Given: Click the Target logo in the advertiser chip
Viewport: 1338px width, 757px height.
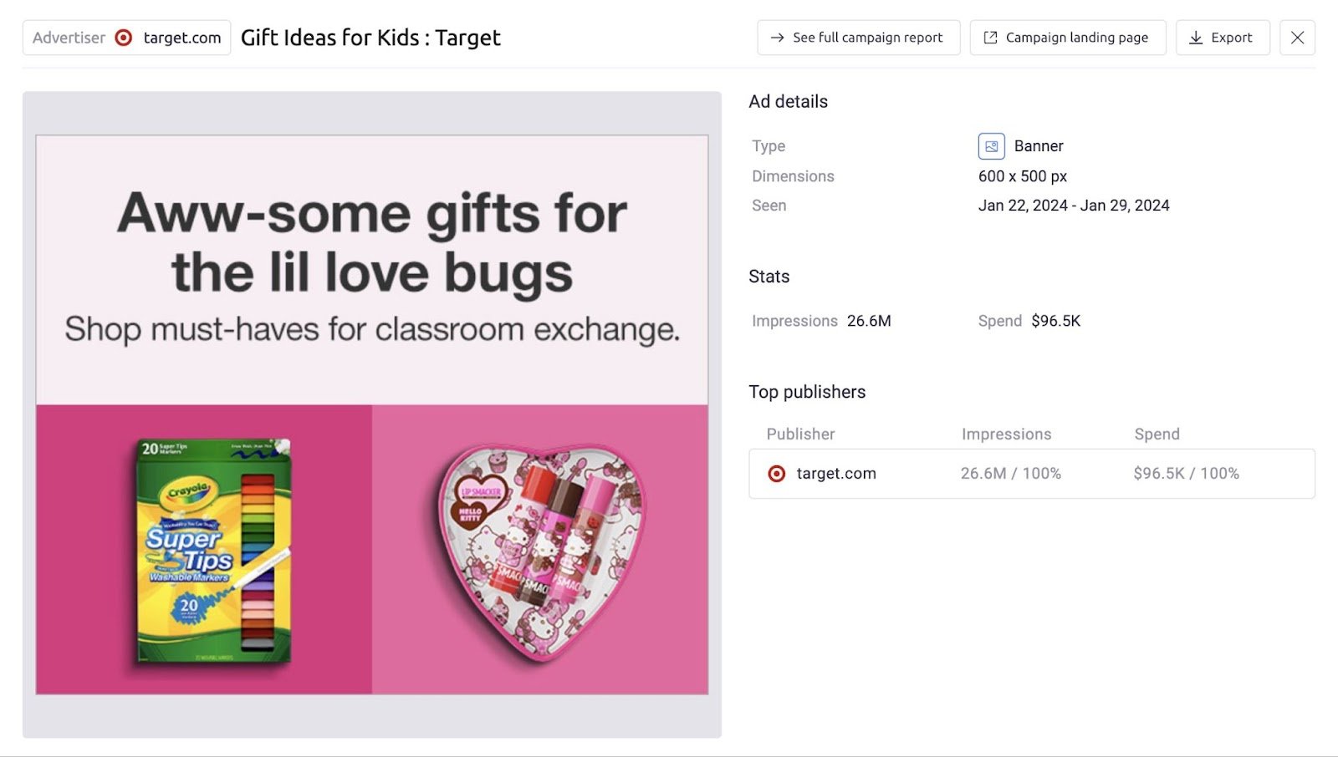Looking at the screenshot, I should coord(125,38).
